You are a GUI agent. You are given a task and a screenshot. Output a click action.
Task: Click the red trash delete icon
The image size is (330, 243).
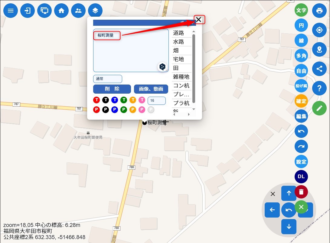[x=301, y=192]
